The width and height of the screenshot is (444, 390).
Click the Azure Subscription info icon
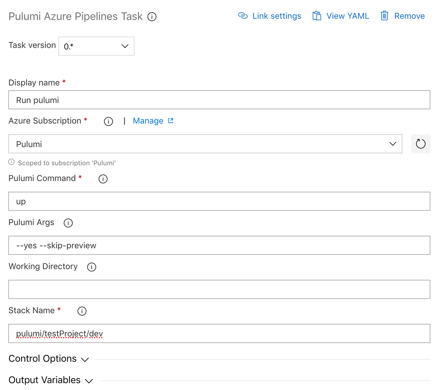coord(108,121)
